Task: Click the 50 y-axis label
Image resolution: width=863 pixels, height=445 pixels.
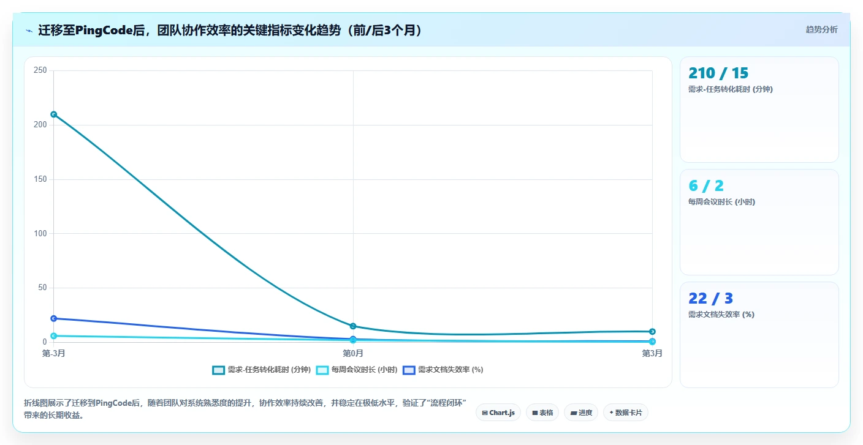Action: pyautogui.click(x=42, y=288)
